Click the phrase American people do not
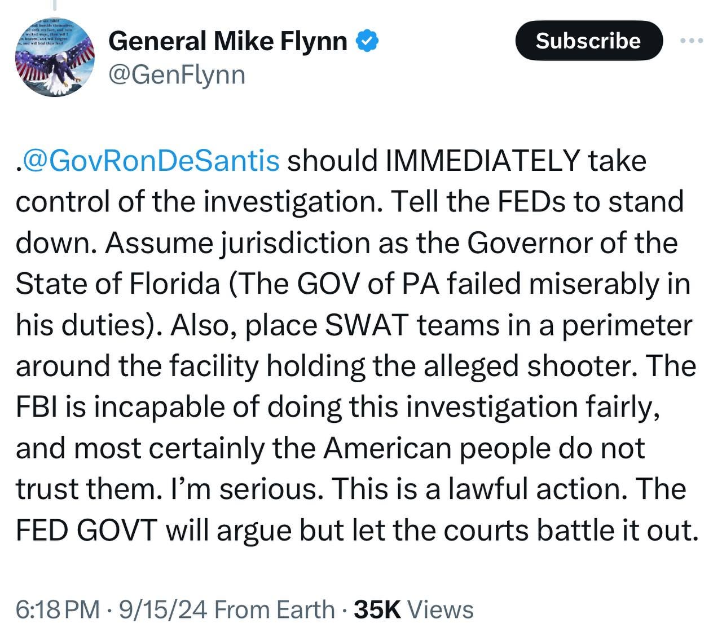Screen dimensions: 722x632 483,449
